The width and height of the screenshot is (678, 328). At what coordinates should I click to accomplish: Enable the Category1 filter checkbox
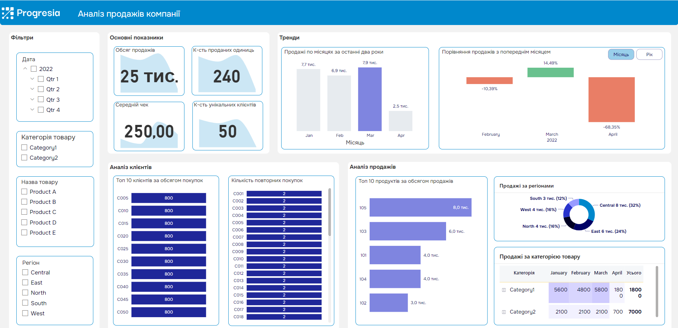click(x=24, y=147)
